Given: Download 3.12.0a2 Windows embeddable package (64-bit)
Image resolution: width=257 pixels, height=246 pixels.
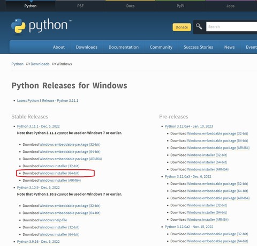Looking at the screenshot, I should pos(217,241).
